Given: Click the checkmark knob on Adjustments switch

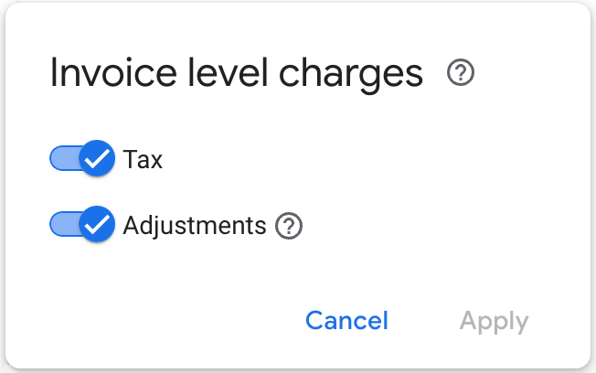Looking at the screenshot, I should [96, 225].
